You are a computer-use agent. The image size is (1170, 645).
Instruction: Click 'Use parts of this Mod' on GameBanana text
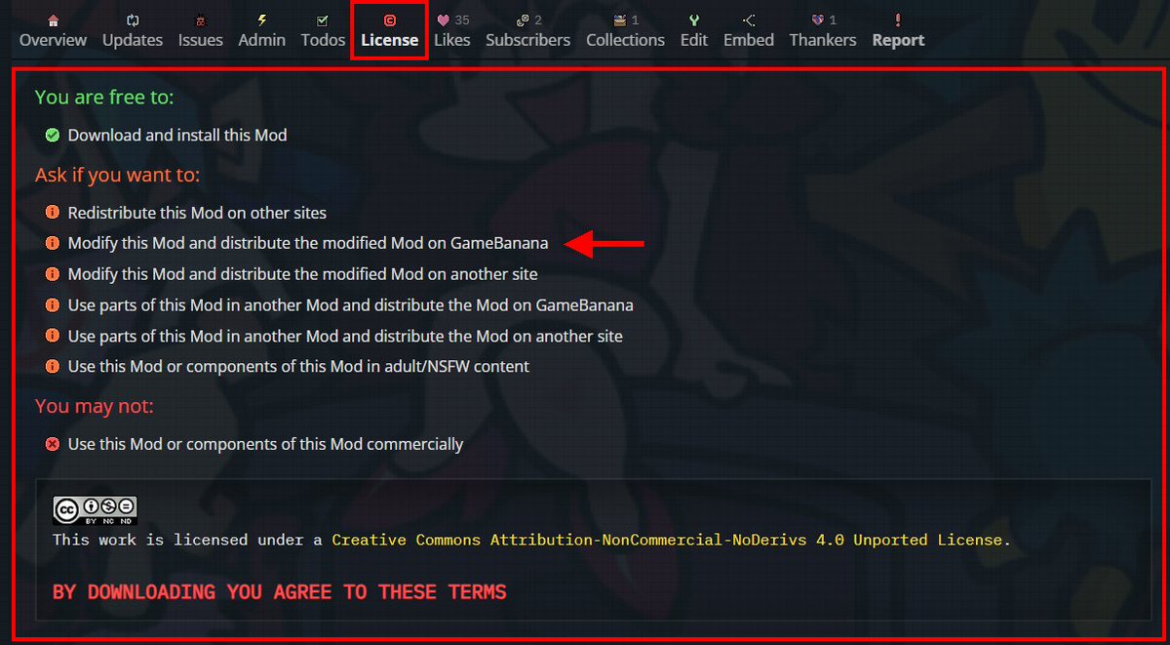(350, 304)
